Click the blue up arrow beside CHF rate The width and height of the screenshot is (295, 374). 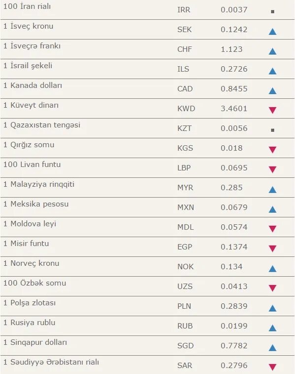272,51
